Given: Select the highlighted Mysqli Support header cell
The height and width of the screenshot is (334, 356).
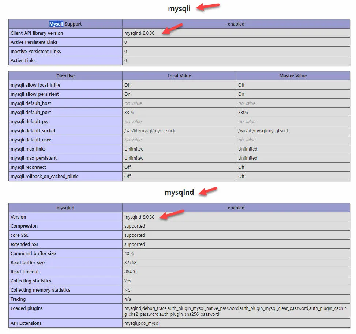Looking at the screenshot, I should tap(65, 24).
